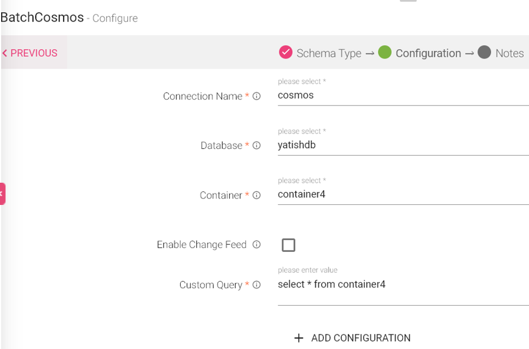Open the Database dropdown showing yatishdb

pos(403,145)
